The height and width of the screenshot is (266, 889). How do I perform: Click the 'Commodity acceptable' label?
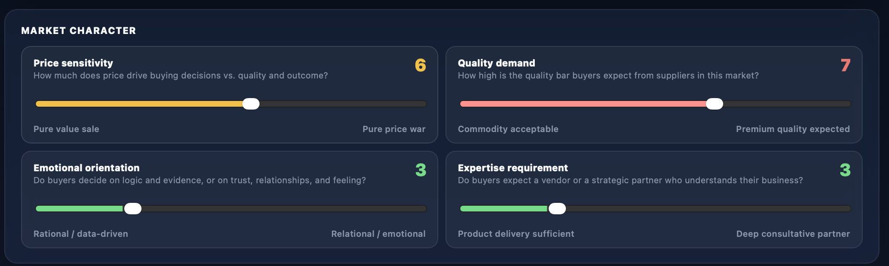(x=508, y=129)
